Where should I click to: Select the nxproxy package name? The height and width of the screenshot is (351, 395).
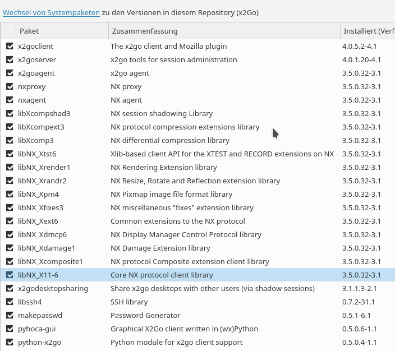[32, 86]
